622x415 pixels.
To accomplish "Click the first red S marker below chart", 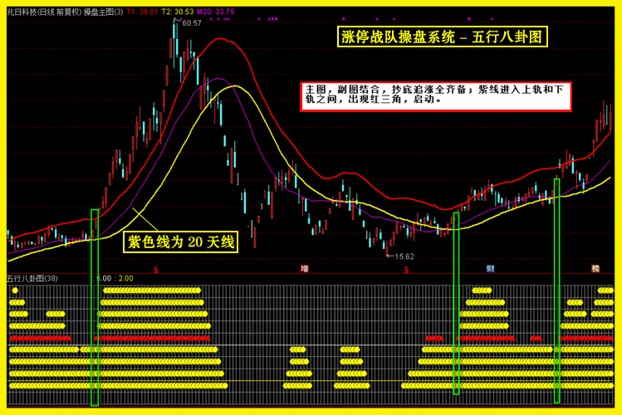I will pyautogui.click(x=156, y=271).
